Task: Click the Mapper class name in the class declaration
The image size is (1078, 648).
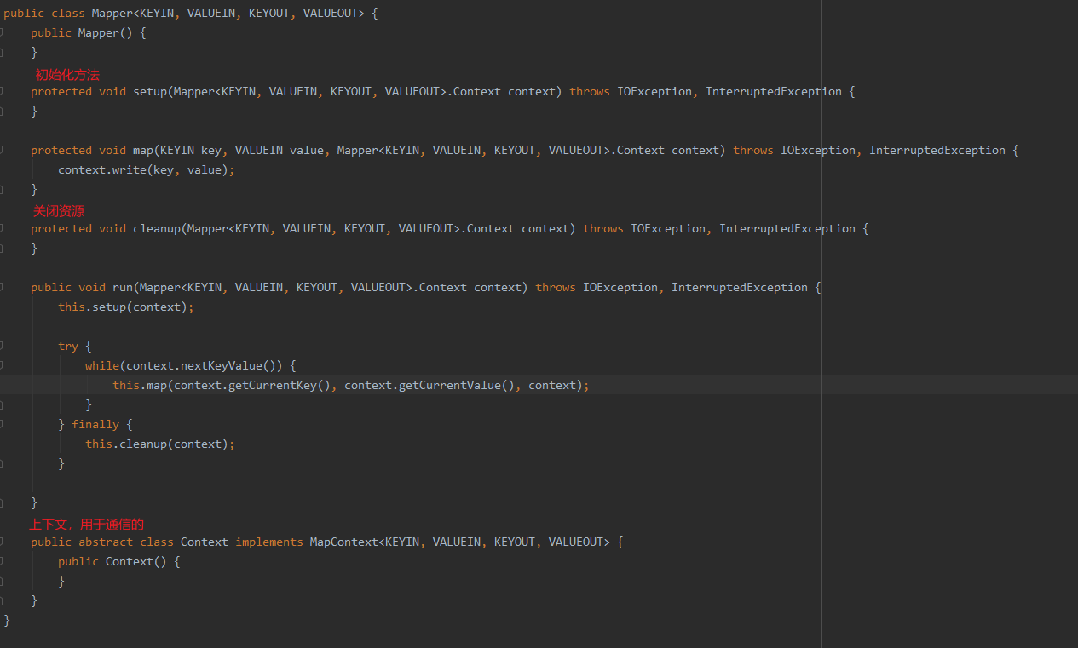Action: pyautogui.click(x=112, y=13)
